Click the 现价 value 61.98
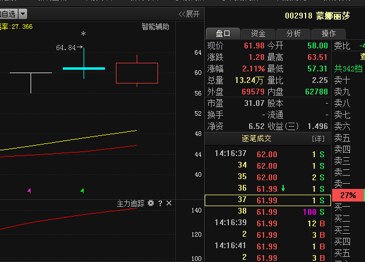The height and width of the screenshot is (262, 365). pos(254,45)
